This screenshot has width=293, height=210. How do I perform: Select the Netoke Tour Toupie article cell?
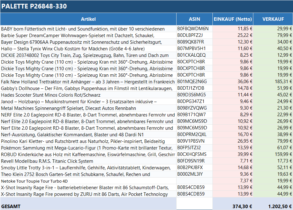point(88,181)
